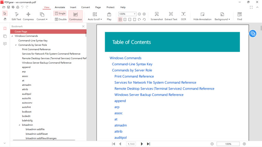Rotate page clockwise icon
Image resolution: width=262 pixels, height=147 pixels.
pyautogui.click(x=139, y=20)
